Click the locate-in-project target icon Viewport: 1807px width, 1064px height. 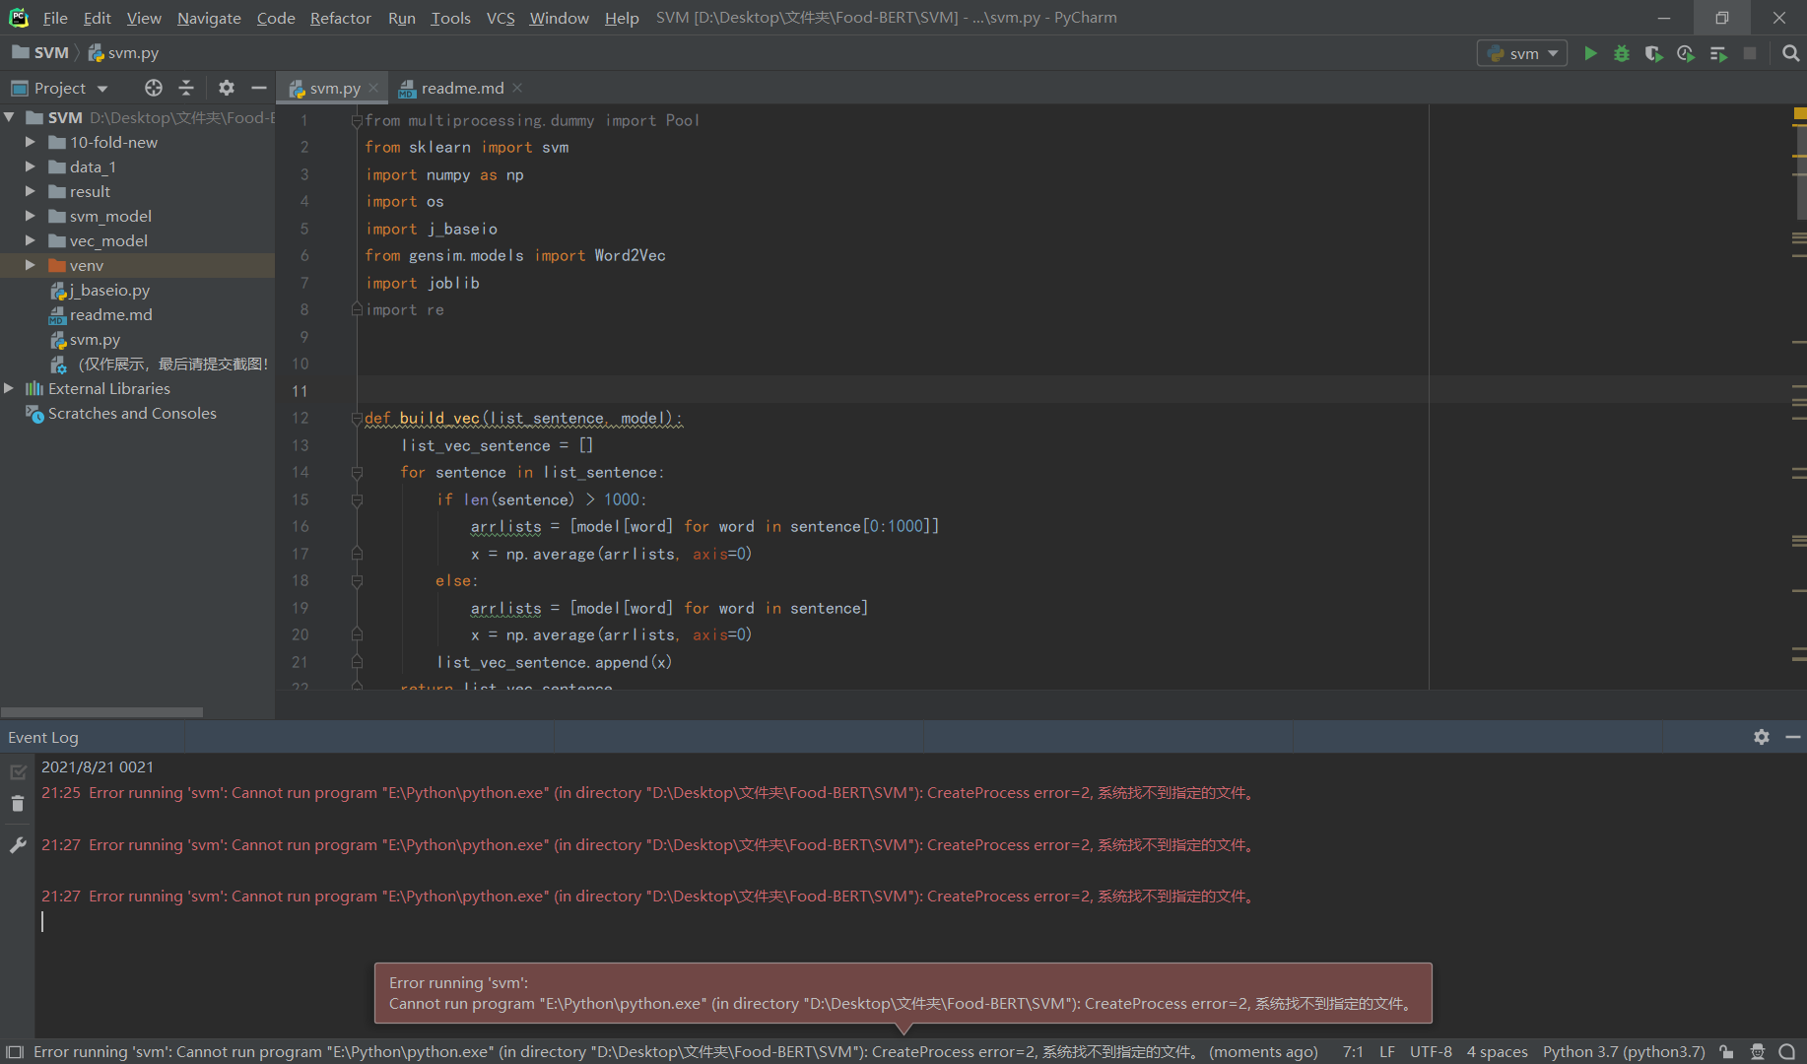coord(154,88)
